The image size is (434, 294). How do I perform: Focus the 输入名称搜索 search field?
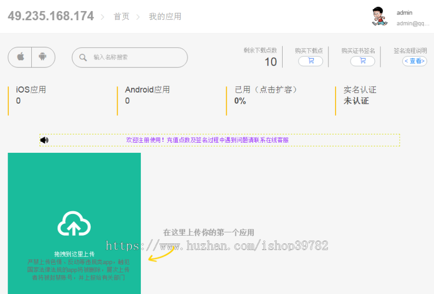pyautogui.click(x=135, y=57)
